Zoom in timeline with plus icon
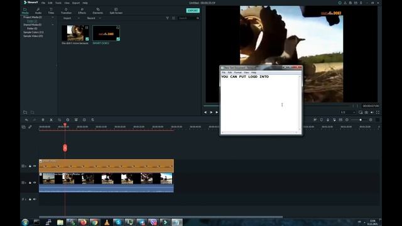 pyautogui.click(x=371, y=120)
